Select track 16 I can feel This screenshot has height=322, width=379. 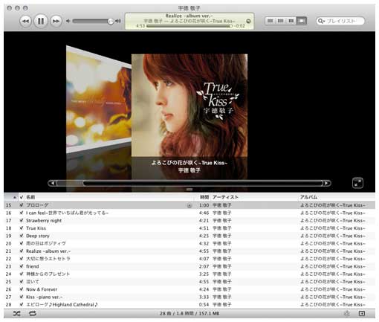click(x=189, y=213)
